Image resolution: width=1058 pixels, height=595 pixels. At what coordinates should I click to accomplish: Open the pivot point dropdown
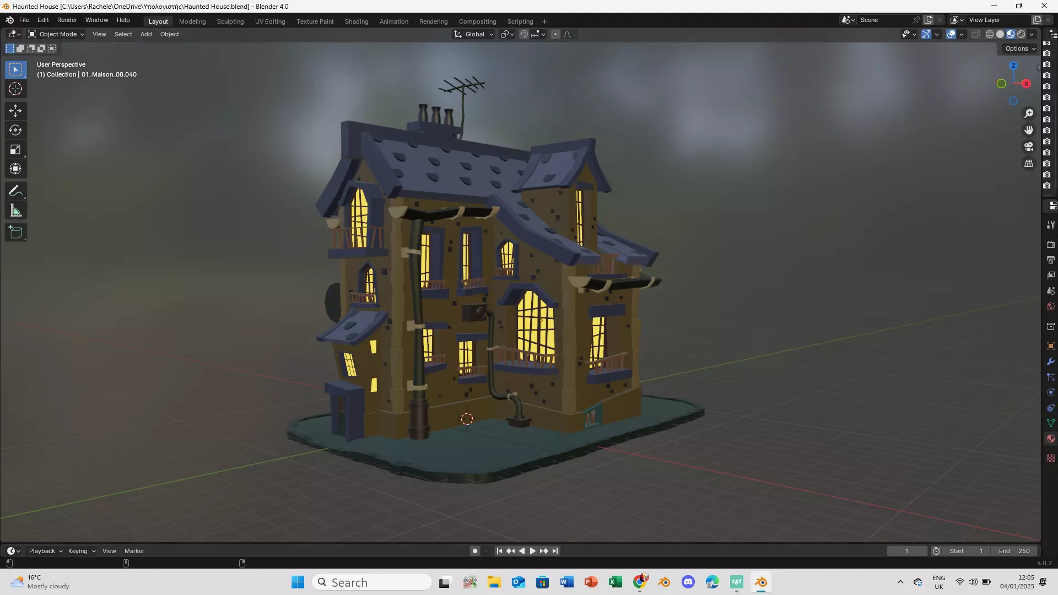tap(507, 34)
